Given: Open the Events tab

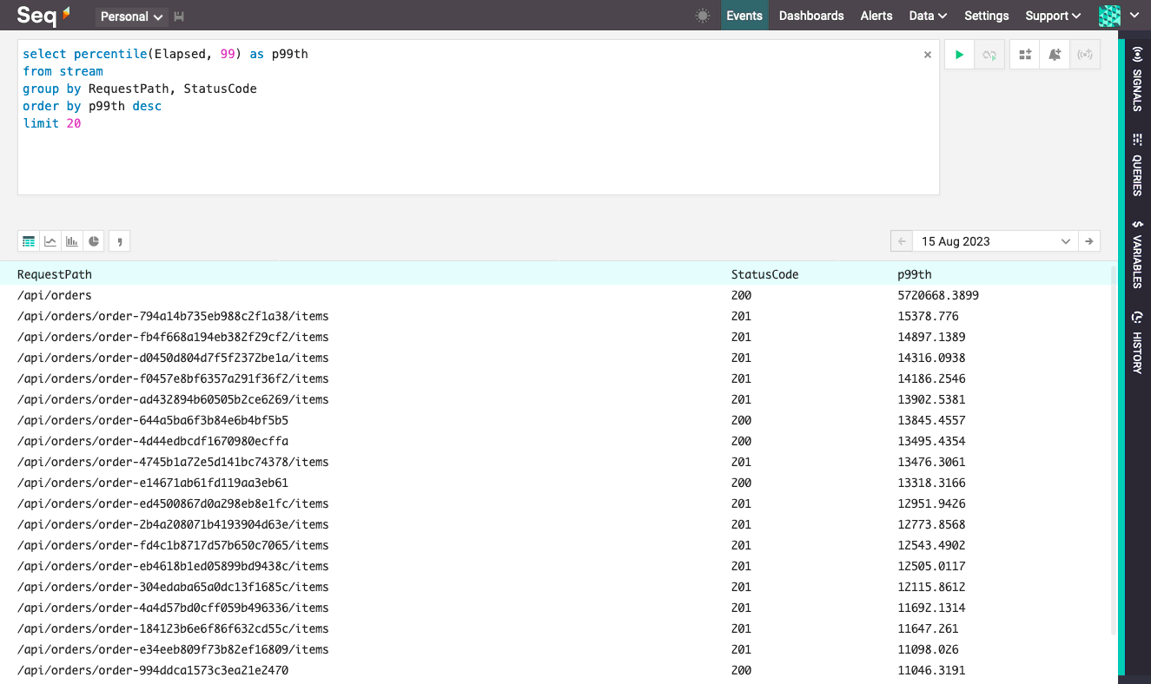Looking at the screenshot, I should coord(744,16).
